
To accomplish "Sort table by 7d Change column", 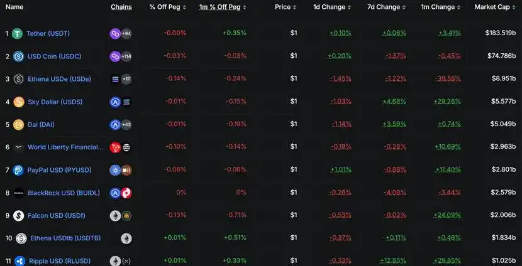I will click(x=384, y=7).
